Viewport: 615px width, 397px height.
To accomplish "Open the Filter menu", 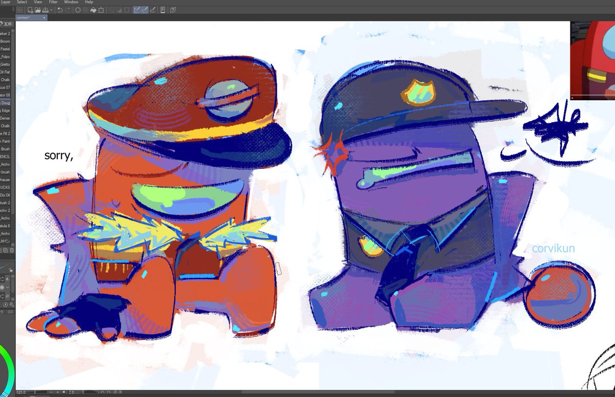I will click(53, 2).
